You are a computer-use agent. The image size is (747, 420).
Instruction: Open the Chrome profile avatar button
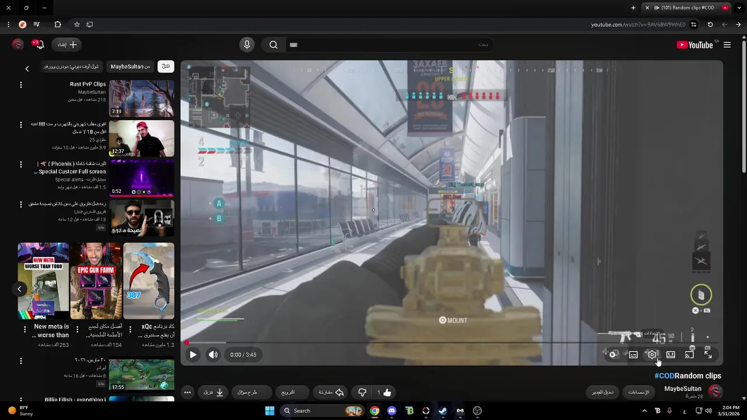point(22,24)
